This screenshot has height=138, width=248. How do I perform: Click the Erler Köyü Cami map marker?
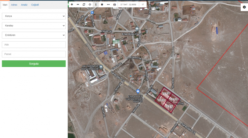click(x=137, y=29)
